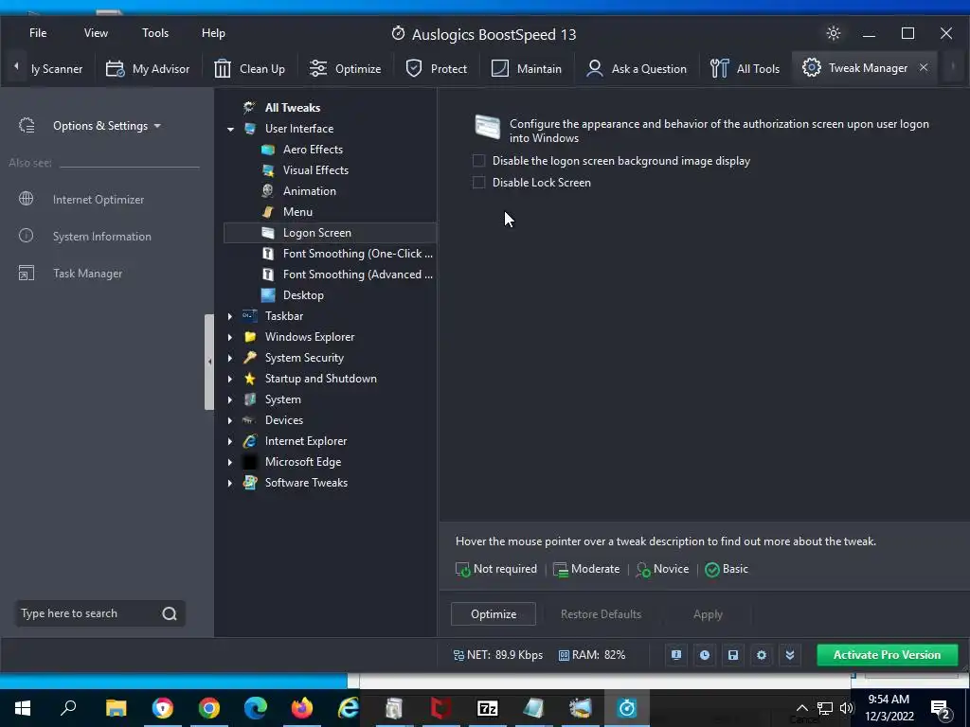Expand the Microsoft Edge tree node
This screenshot has width=970, height=727.
(x=230, y=462)
